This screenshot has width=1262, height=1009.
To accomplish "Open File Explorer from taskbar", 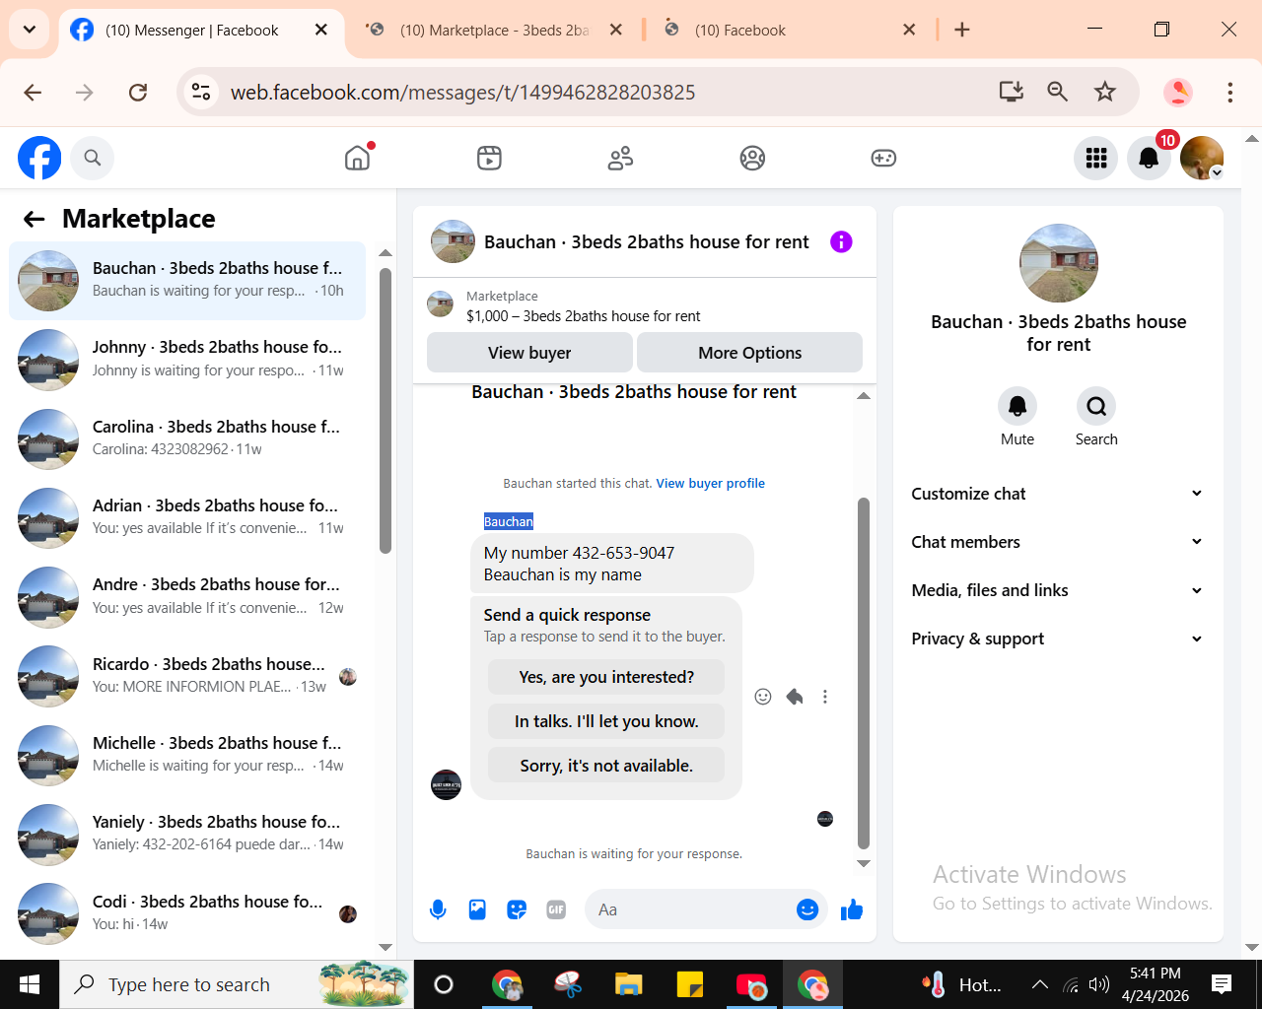I will (628, 984).
